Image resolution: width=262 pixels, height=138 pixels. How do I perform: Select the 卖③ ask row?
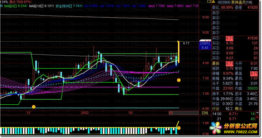[235, 23]
